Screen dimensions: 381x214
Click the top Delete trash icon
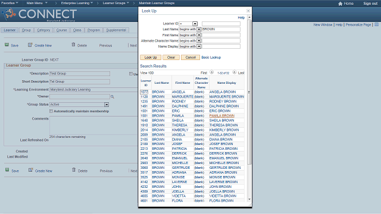[73, 45]
